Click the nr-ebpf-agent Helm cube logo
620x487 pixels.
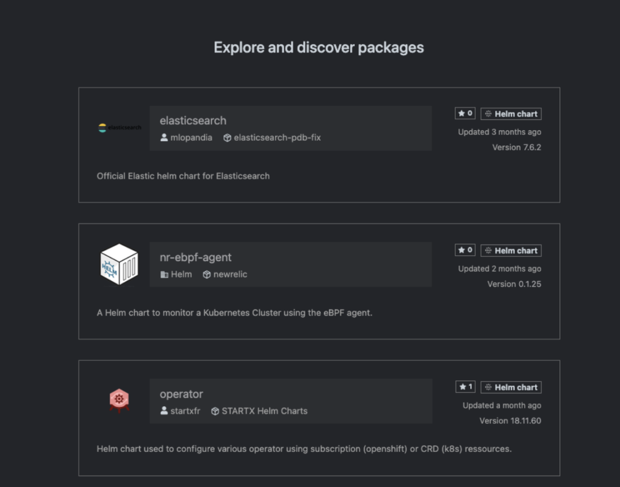click(119, 264)
